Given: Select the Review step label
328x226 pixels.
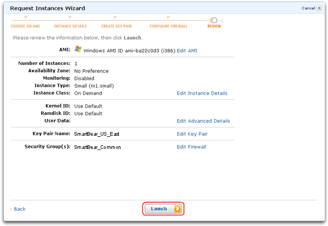Looking at the screenshot, I should (214, 26).
